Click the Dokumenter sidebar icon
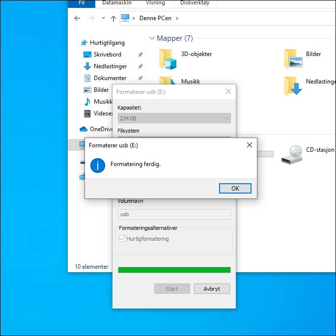Viewport: 336px width, 336px height. [87, 78]
